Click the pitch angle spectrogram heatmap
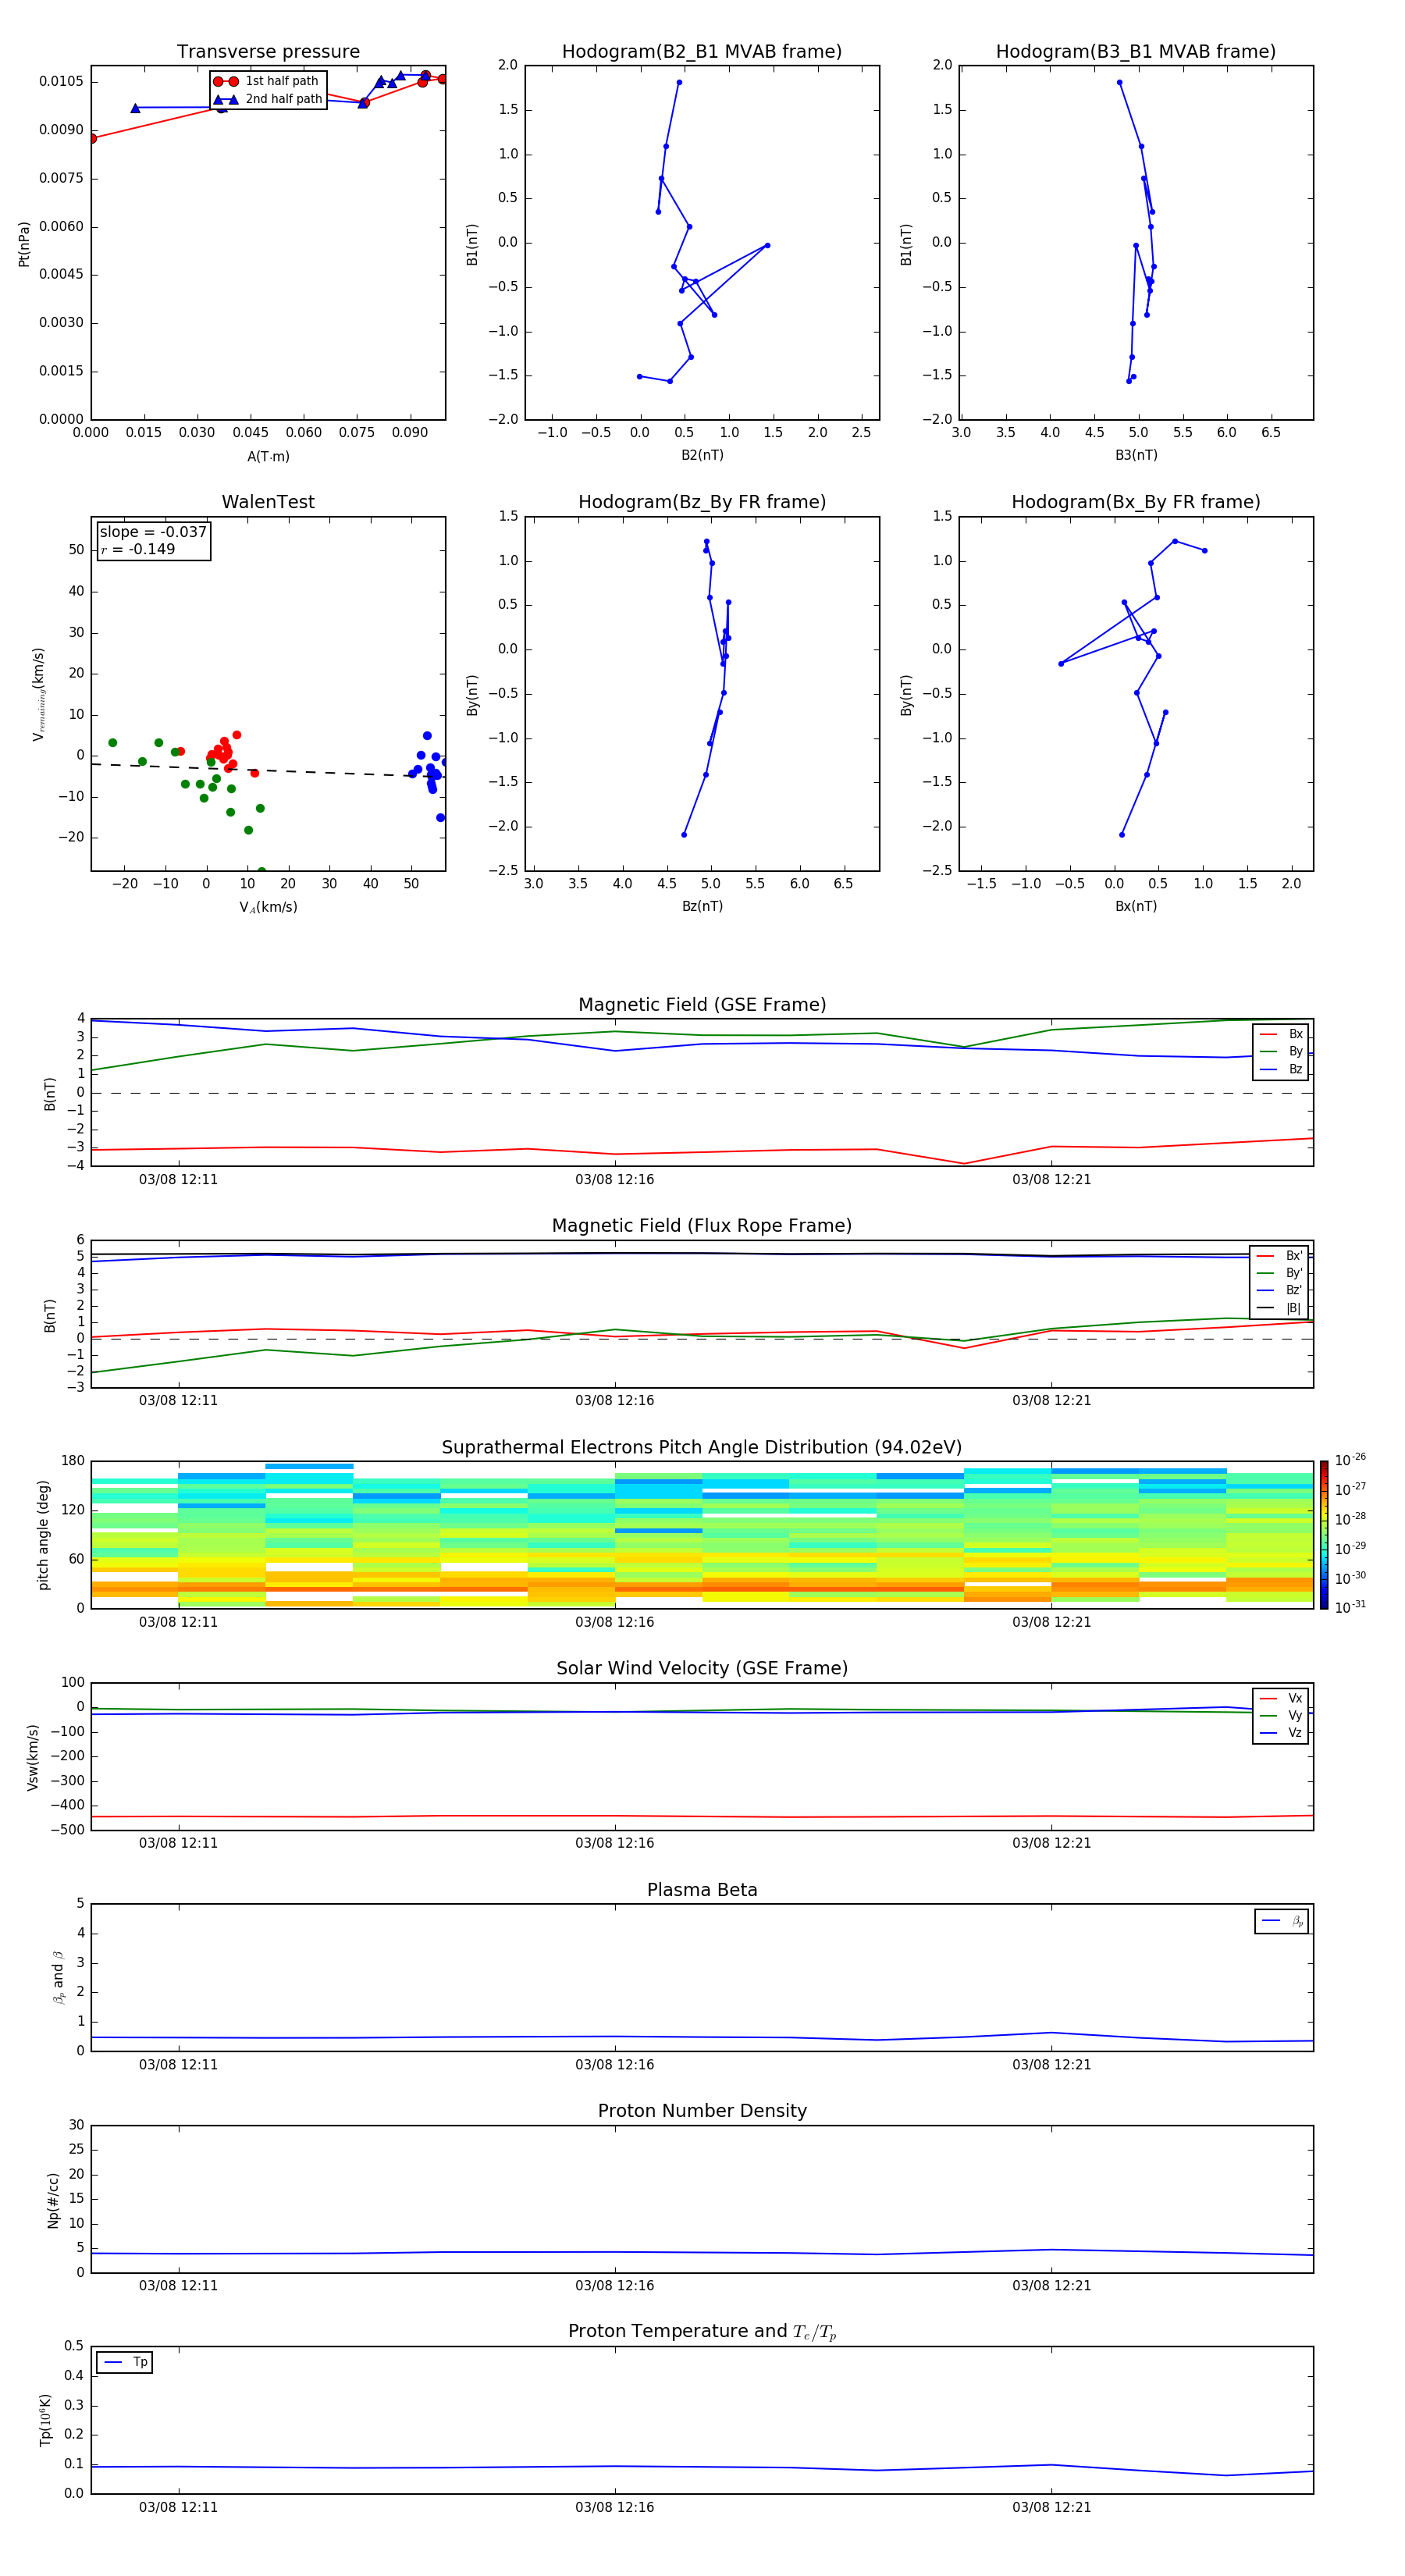The height and width of the screenshot is (2576, 1405). click(702, 1535)
